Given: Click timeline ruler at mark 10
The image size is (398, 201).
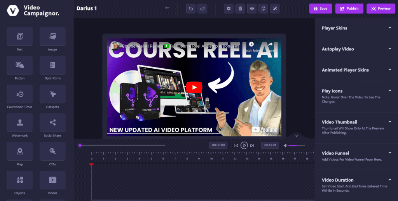Looking at the screenshot, I should [x=211, y=159].
